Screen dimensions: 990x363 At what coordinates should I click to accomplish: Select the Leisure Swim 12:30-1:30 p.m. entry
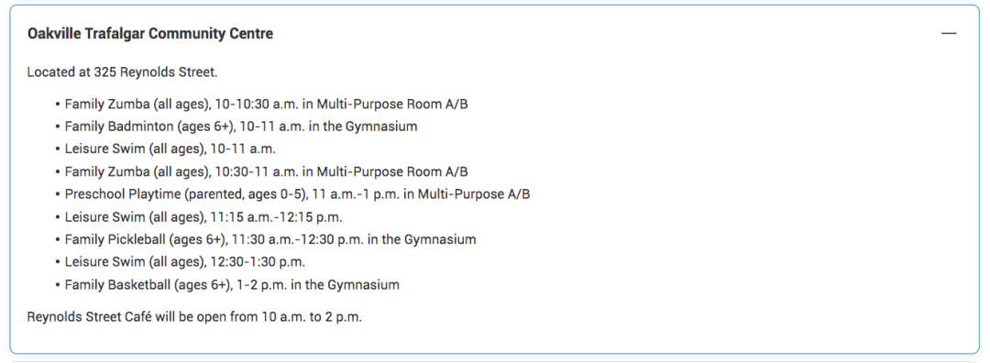pyautogui.click(x=185, y=262)
